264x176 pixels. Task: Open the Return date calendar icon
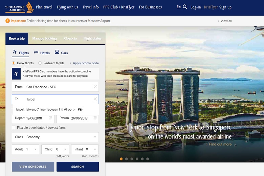click(95, 118)
